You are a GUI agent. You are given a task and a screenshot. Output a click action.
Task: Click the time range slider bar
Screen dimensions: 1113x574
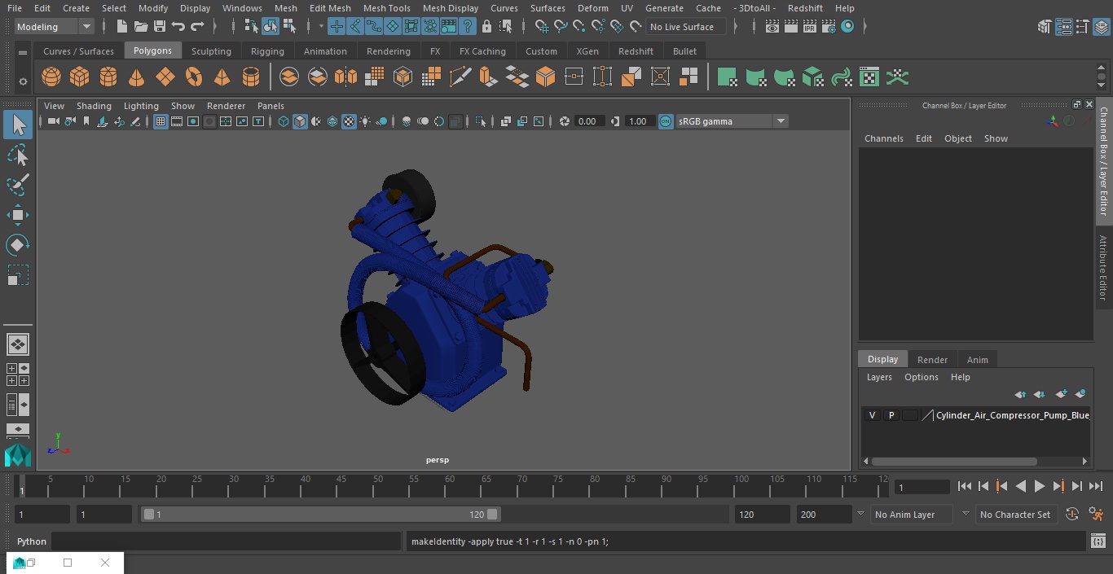(321, 515)
